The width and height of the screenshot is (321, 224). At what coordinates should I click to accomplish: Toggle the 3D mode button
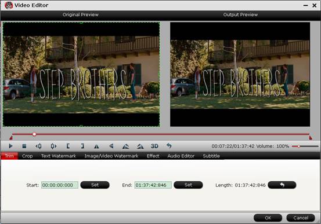click(x=154, y=146)
